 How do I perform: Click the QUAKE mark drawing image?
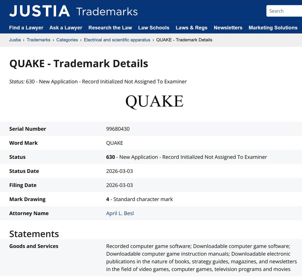[x=155, y=102]
